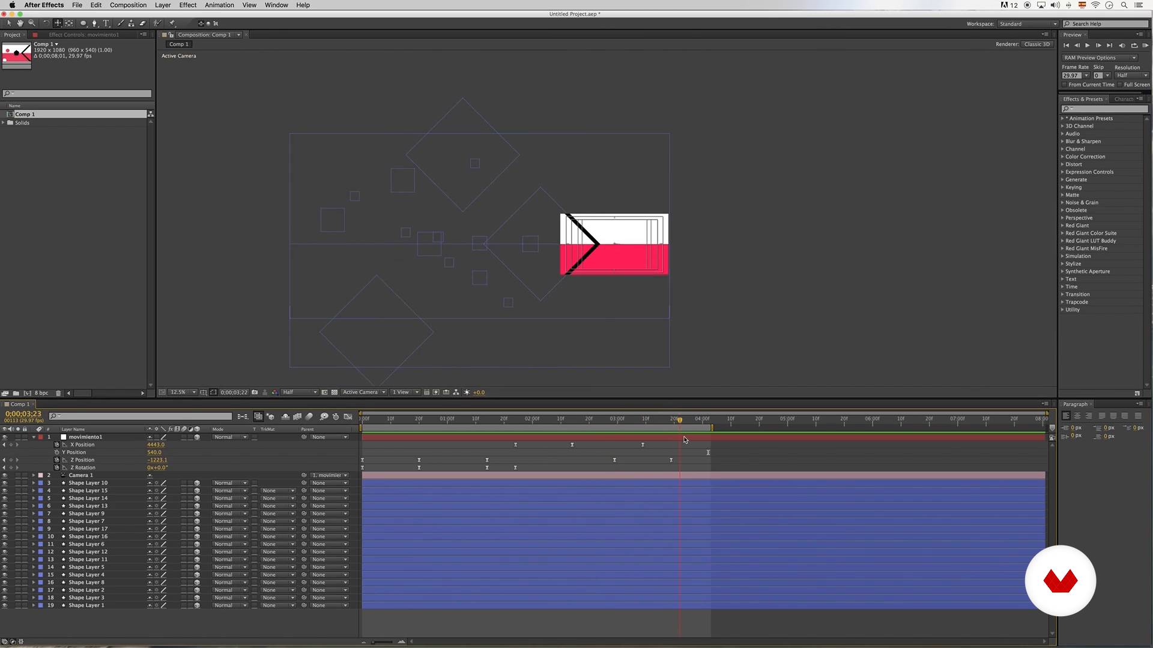Open the Graph Editor in timeline
The image size is (1153, 648).
348,416
